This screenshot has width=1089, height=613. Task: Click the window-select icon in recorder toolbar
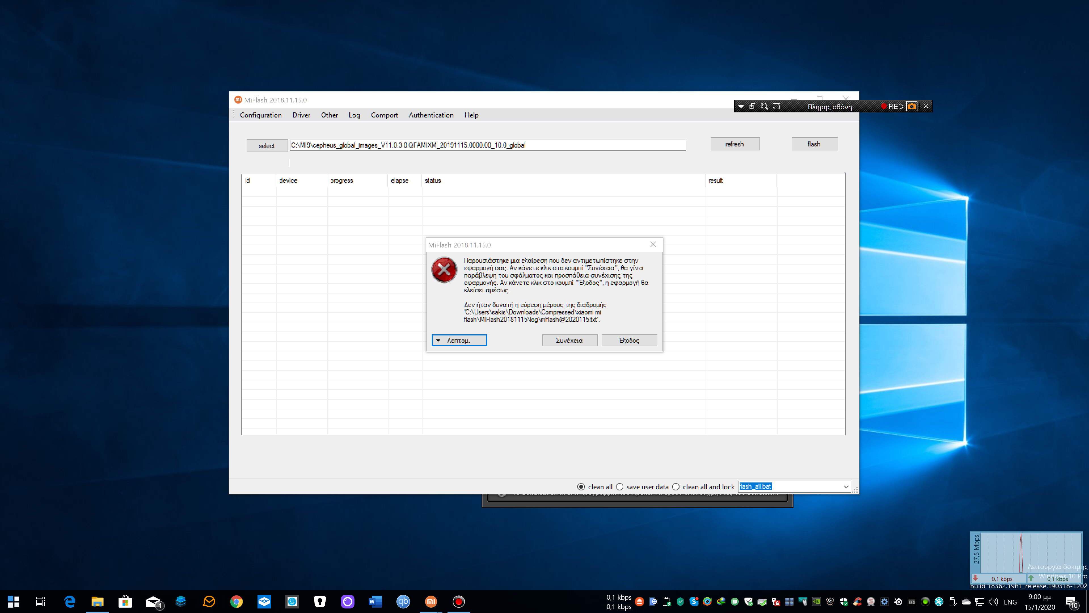[x=752, y=106]
